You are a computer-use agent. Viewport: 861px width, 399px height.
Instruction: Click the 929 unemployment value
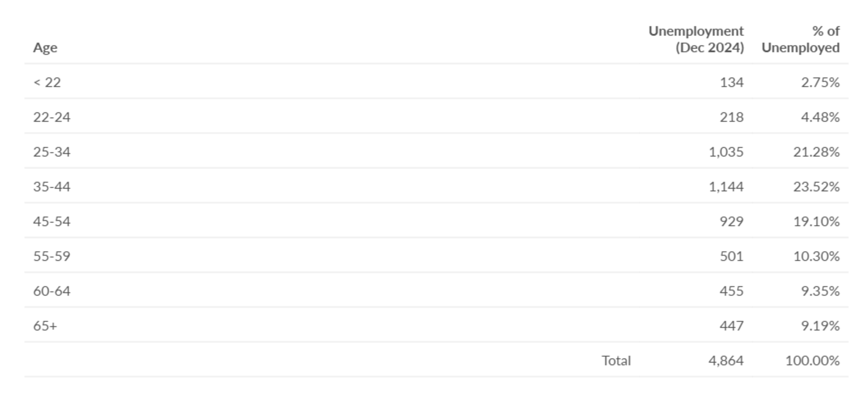click(732, 221)
